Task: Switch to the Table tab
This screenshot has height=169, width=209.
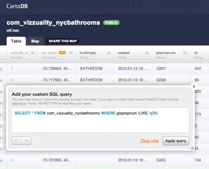Action: (x=16, y=41)
